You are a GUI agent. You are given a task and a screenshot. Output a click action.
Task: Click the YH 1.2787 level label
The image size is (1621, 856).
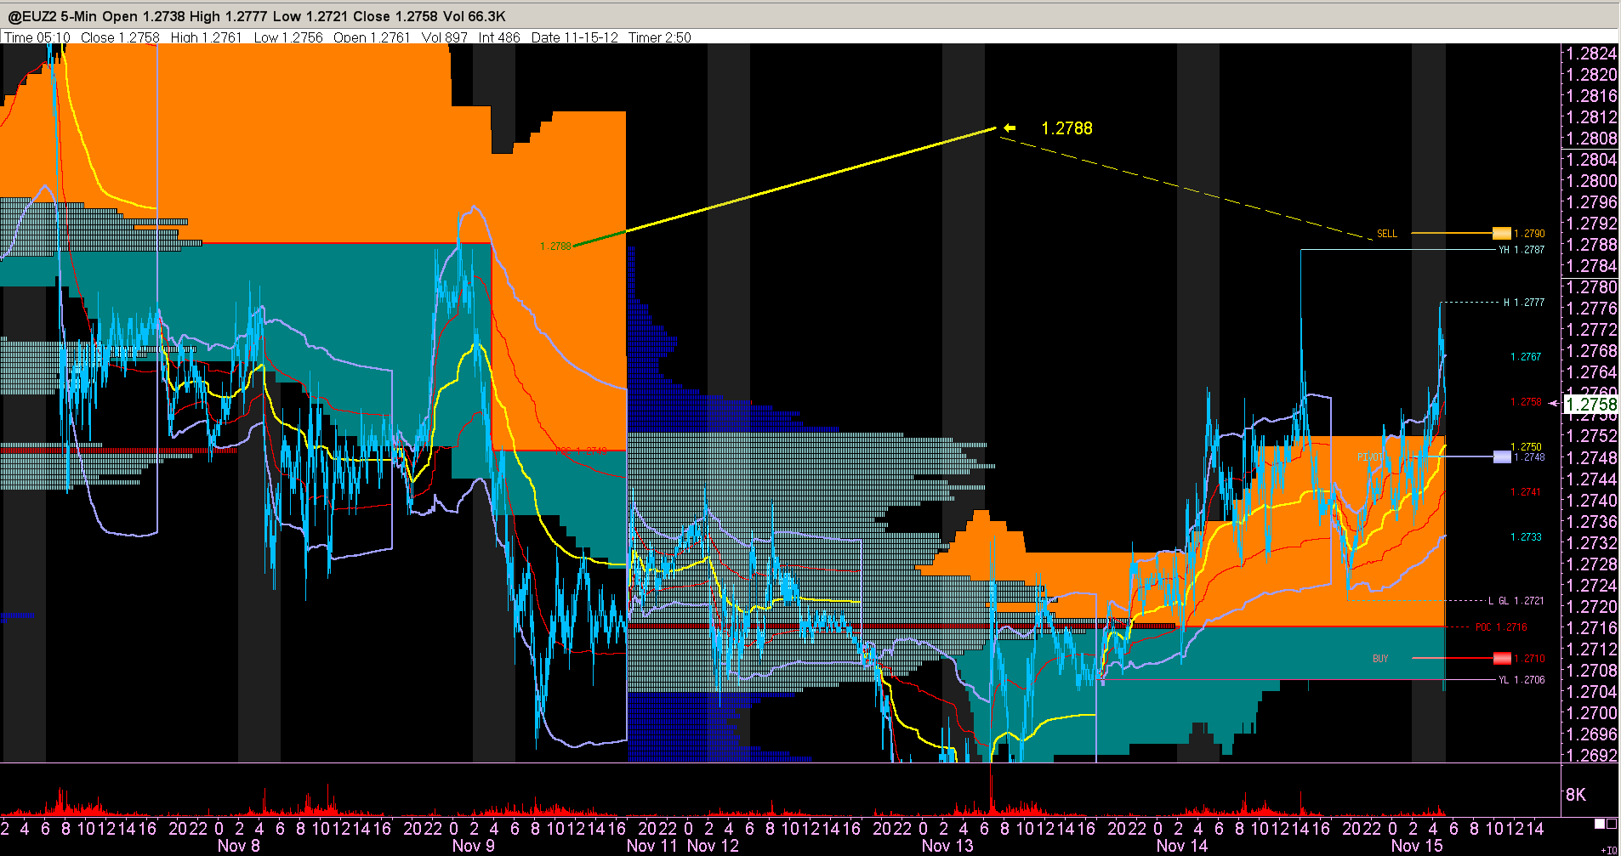pyautogui.click(x=1521, y=250)
